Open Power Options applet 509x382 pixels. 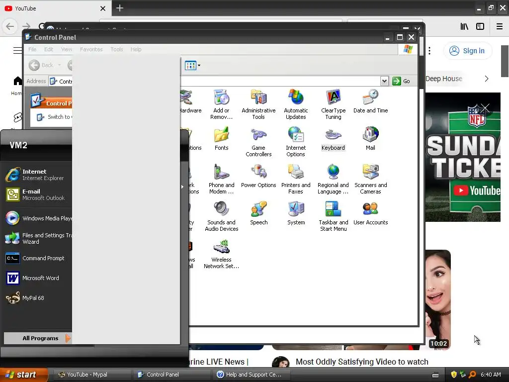tap(258, 176)
